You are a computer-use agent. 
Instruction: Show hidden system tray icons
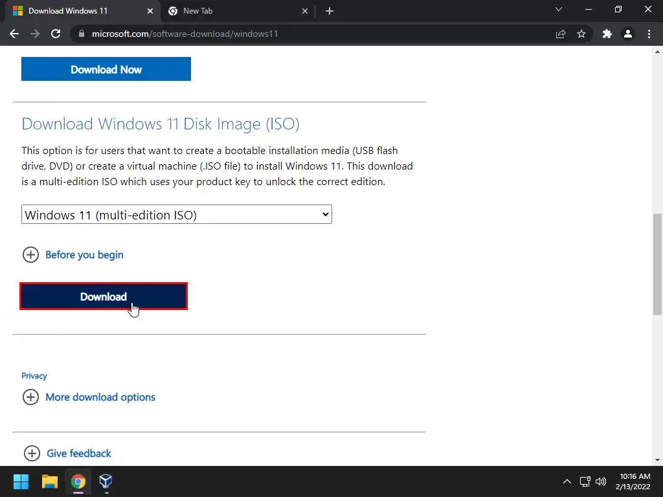(567, 481)
